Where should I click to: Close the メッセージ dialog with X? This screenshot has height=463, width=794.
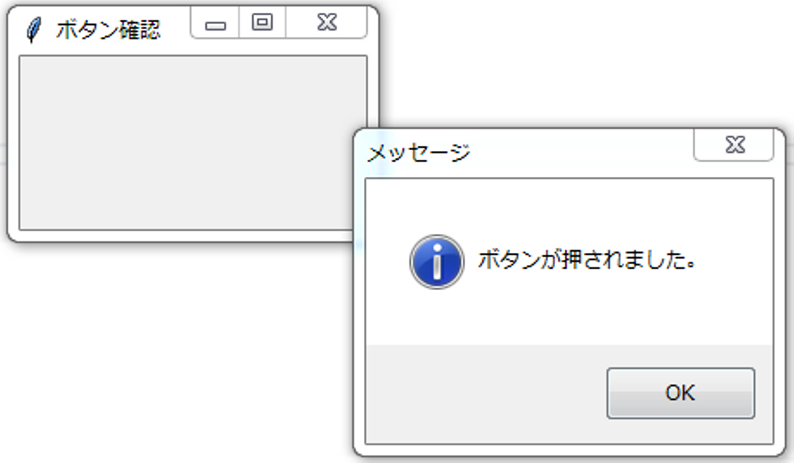(734, 145)
